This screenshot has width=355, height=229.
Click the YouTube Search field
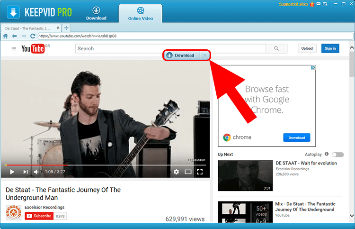(x=170, y=48)
